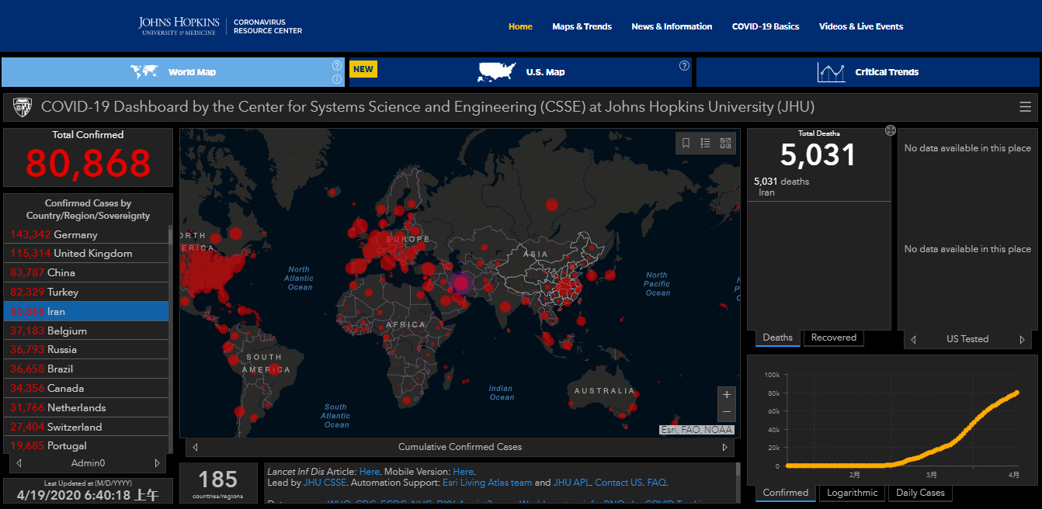
Task: Select the Daily Cases chart tab
Action: pos(920,493)
